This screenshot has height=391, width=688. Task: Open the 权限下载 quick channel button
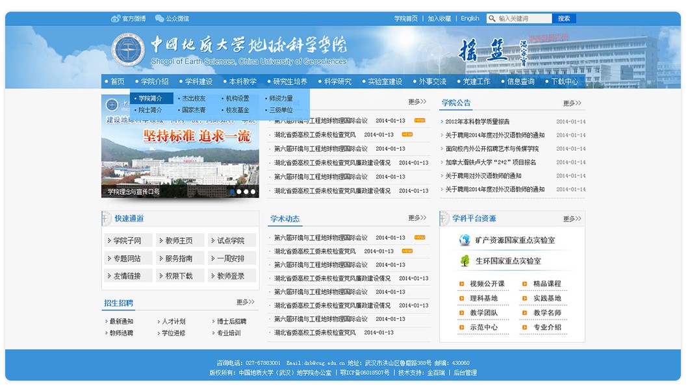point(180,276)
